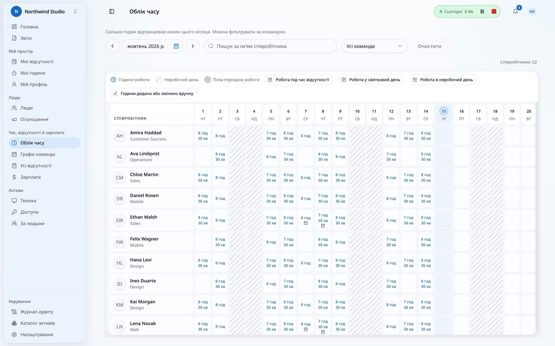Toggle the 'Години додано або змінено вручну' filter
This screenshot has height=346, width=555.
154,93
